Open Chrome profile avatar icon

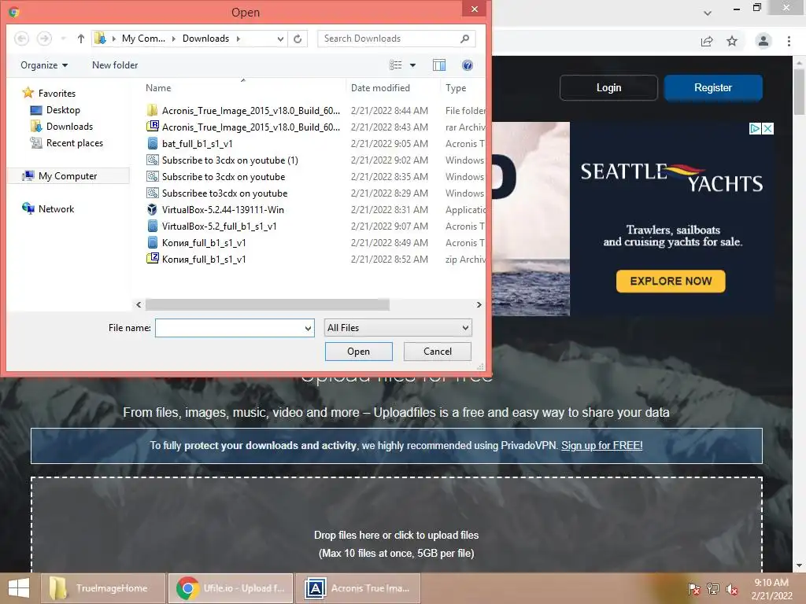coord(763,41)
